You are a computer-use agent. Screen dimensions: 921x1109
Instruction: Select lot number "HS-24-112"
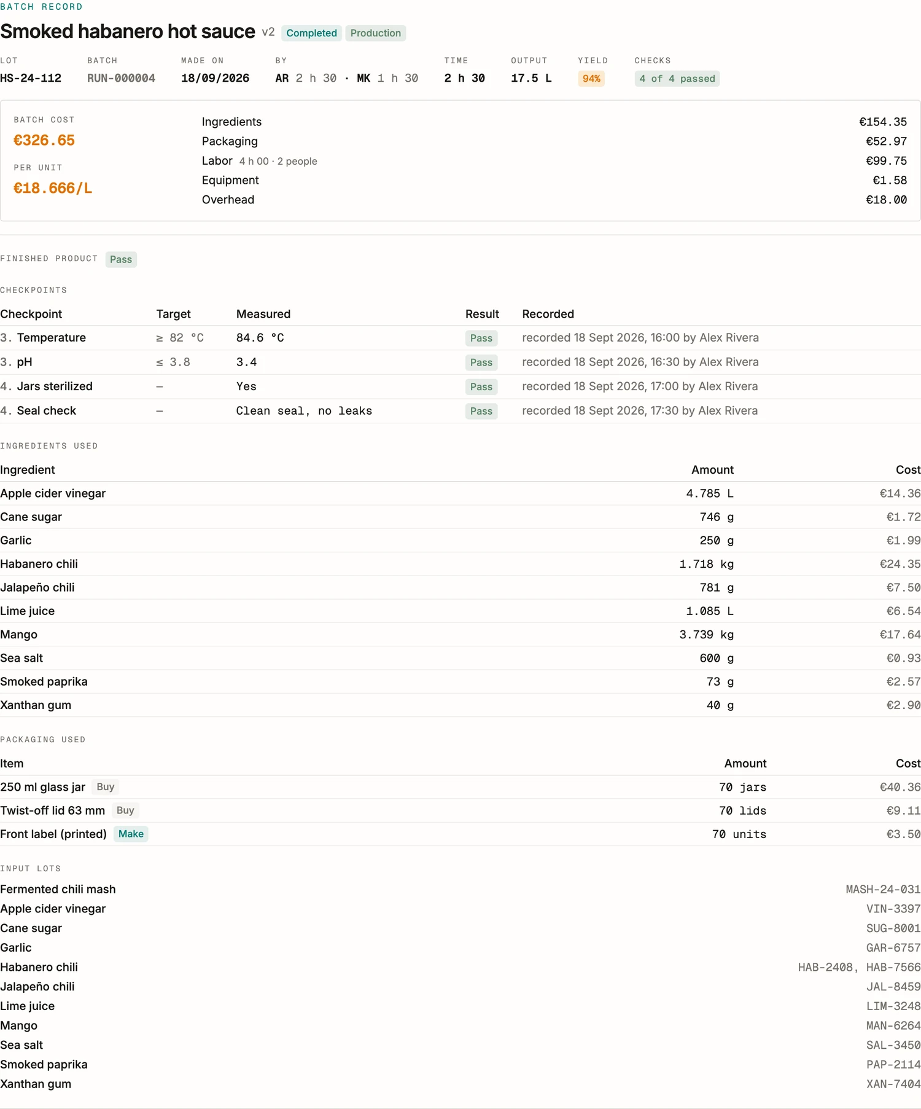31,78
